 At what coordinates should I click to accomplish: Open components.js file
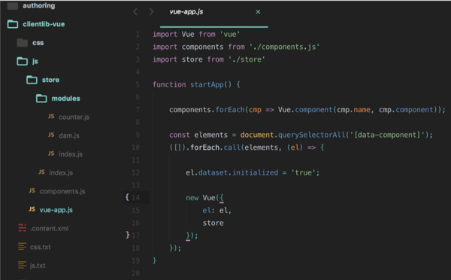(x=62, y=191)
